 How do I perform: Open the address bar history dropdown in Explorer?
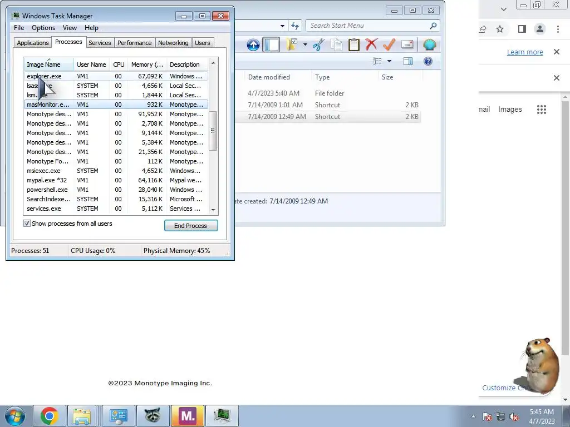pyautogui.click(x=282, y=26)
